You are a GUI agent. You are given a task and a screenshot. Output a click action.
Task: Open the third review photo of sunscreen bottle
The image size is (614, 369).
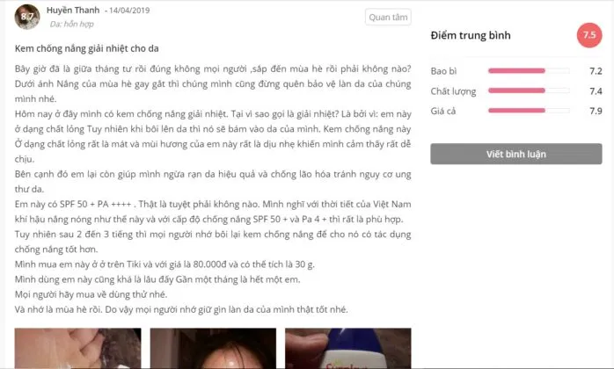pyautogui.click(x=348, y=348)
